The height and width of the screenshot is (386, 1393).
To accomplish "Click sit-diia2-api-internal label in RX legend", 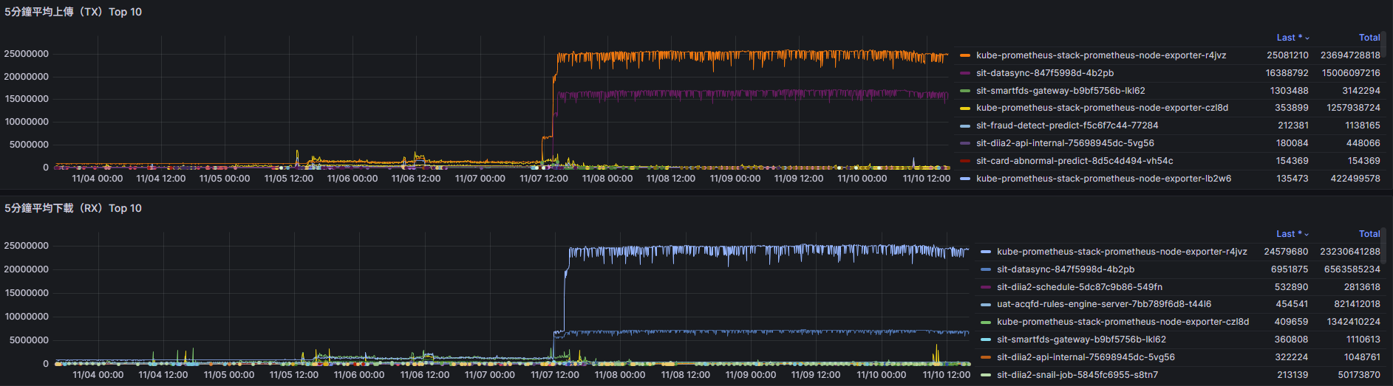I will (x=1085, y=357).
